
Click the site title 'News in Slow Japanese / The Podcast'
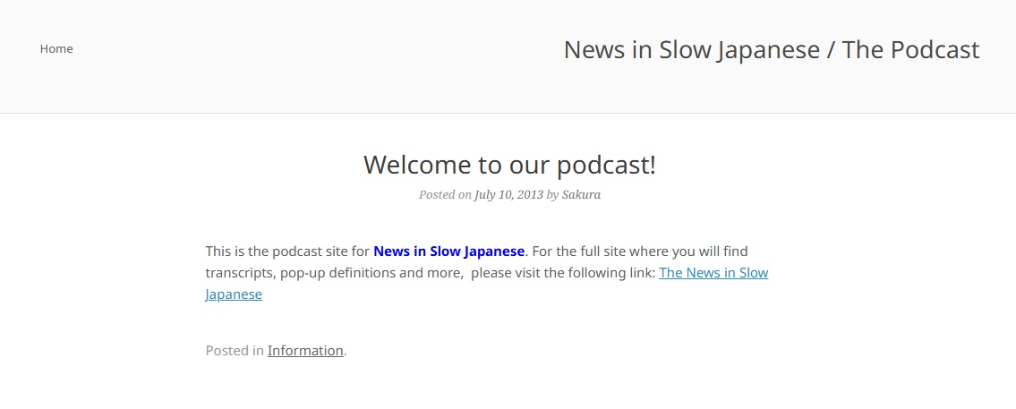tap(771, 50)
